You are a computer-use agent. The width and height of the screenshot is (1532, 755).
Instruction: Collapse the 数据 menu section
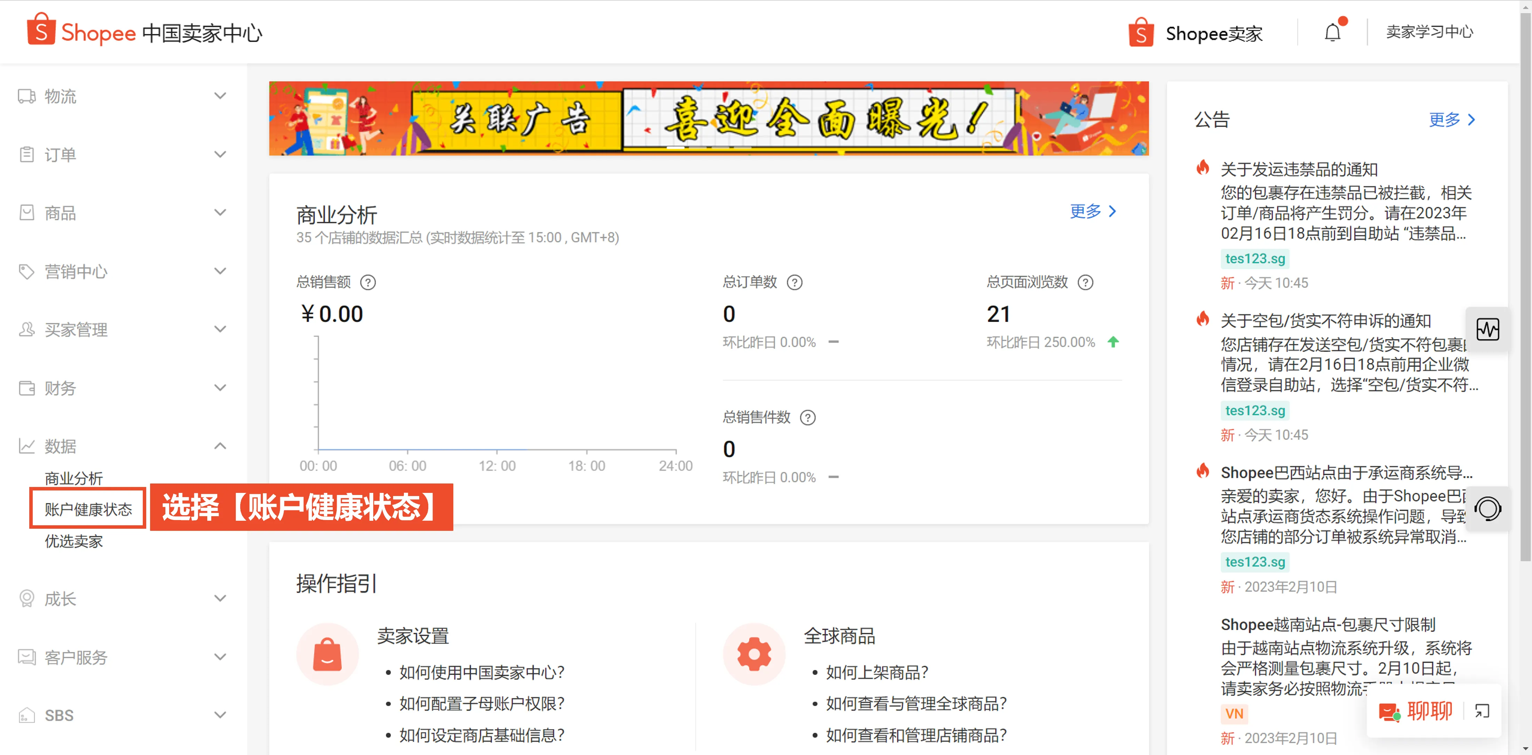point(220,446)
